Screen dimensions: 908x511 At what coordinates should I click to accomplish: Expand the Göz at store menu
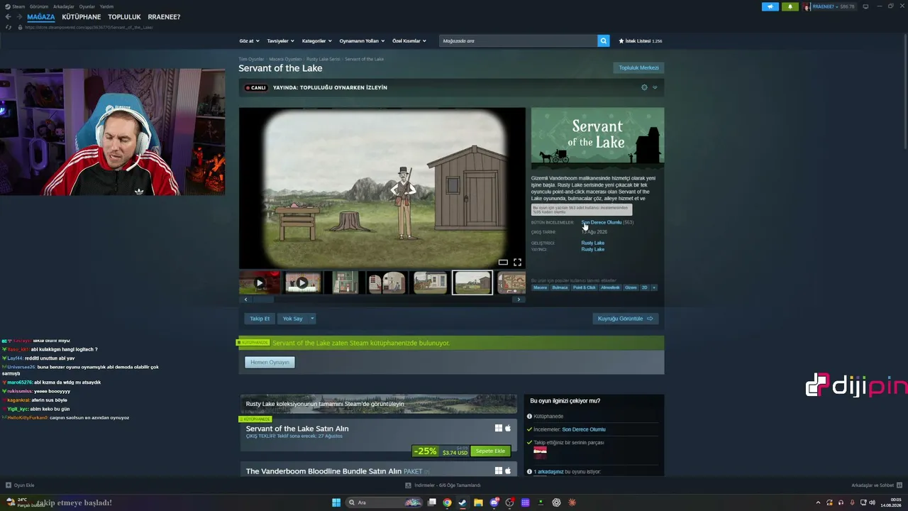coord(249,41)
